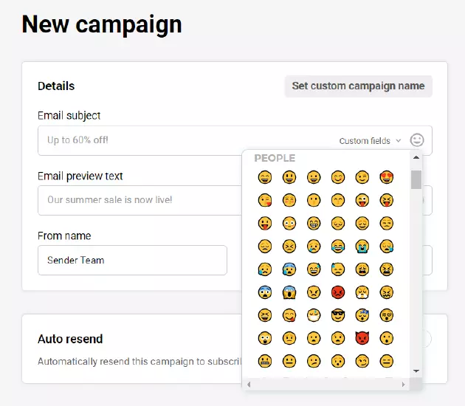Select the sunglasses emoji

pyautogui.click(x=337, y=315)
